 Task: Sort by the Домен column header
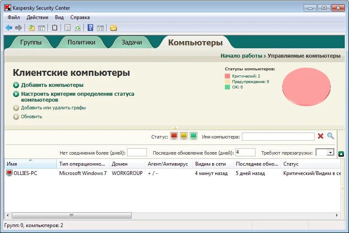click(127, 164)
